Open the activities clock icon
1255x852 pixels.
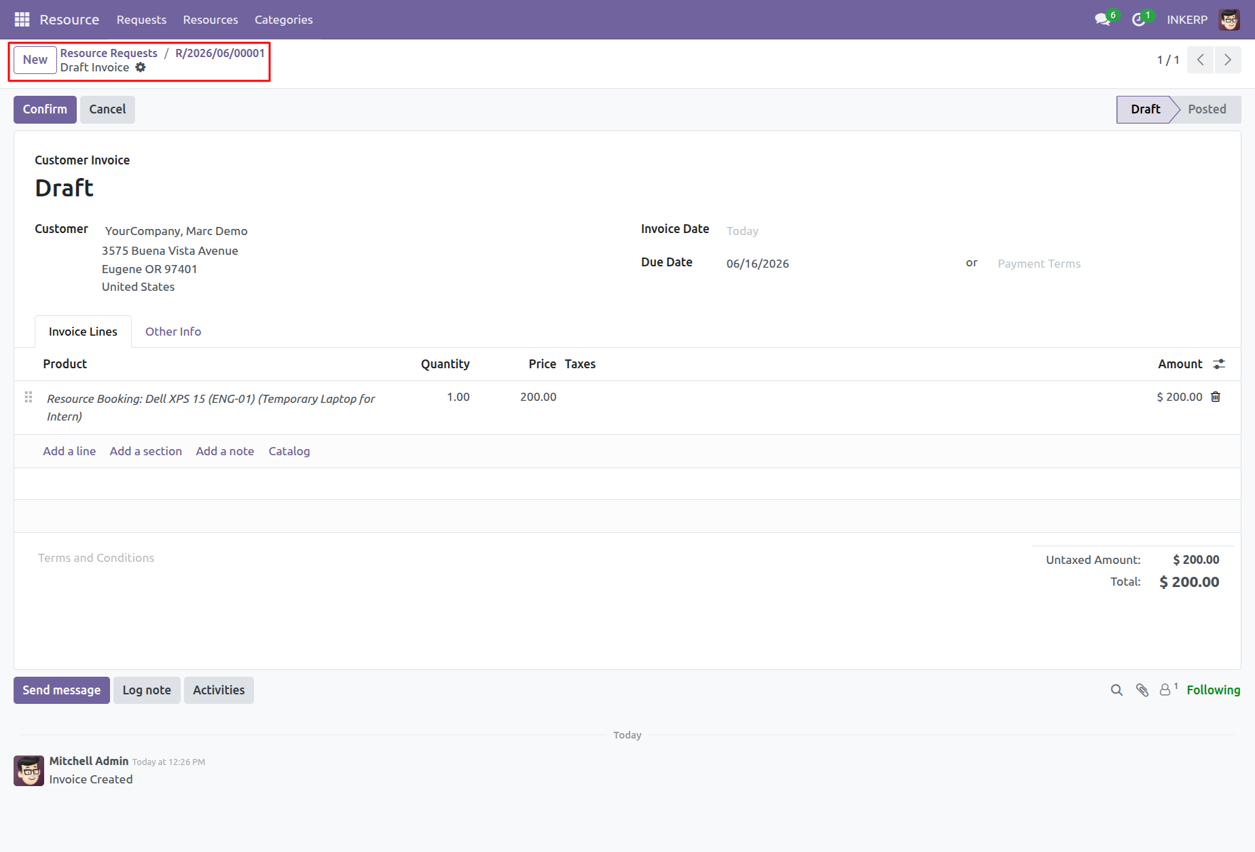[1139, 20]
